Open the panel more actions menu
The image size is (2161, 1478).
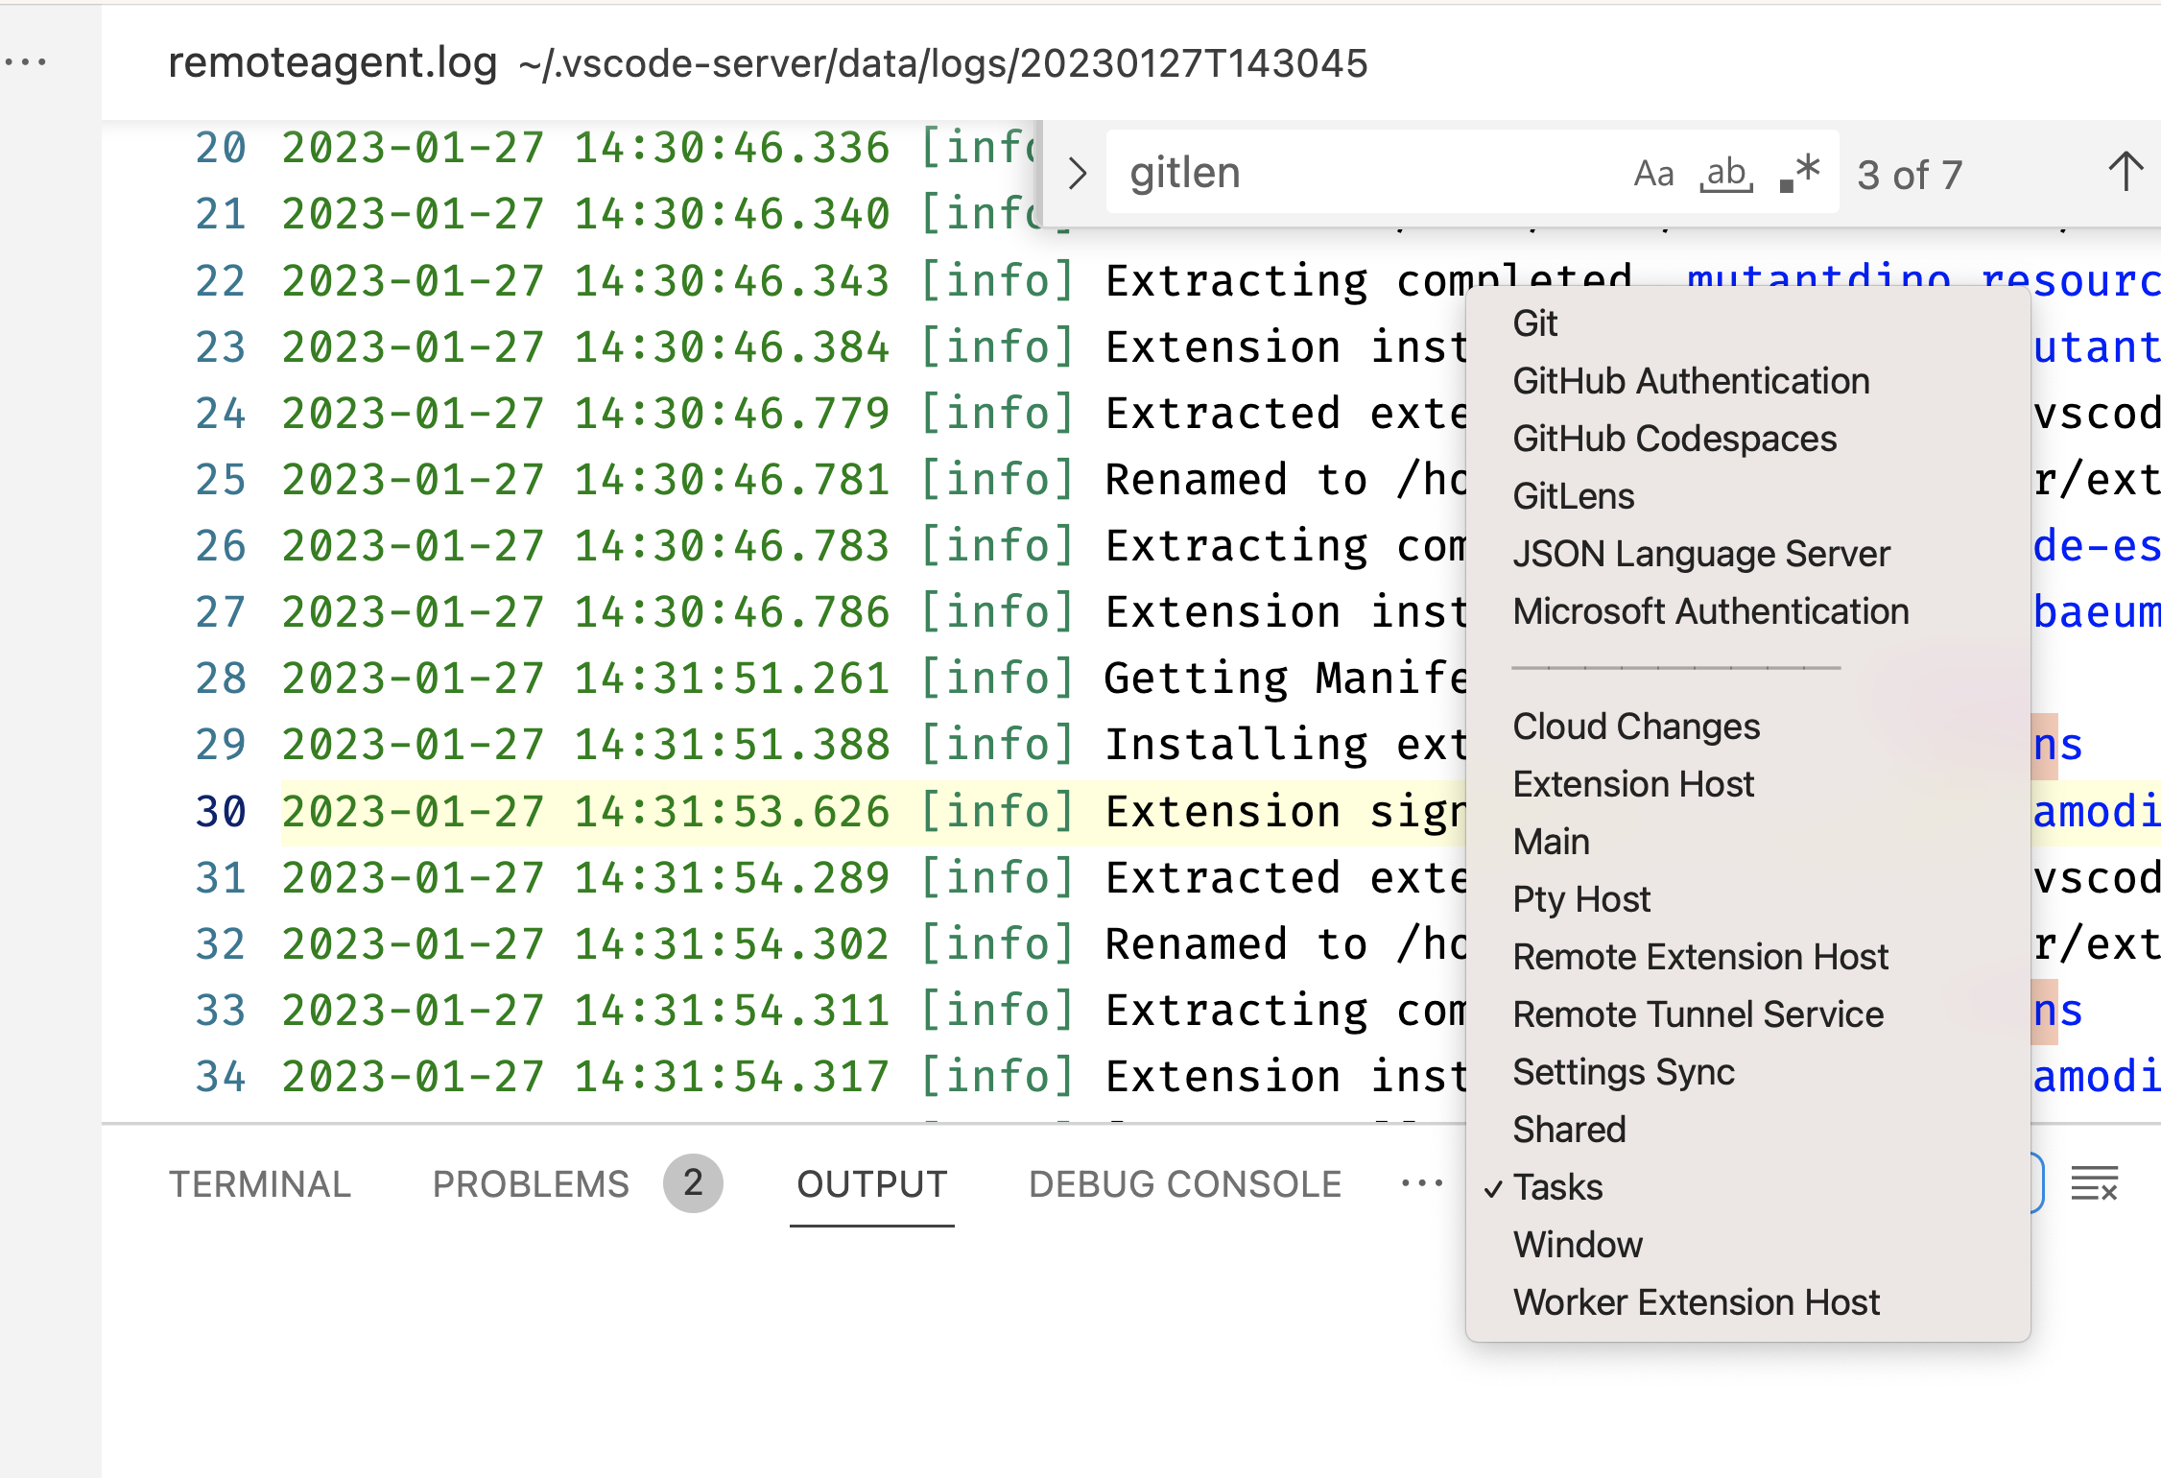1421,1183
